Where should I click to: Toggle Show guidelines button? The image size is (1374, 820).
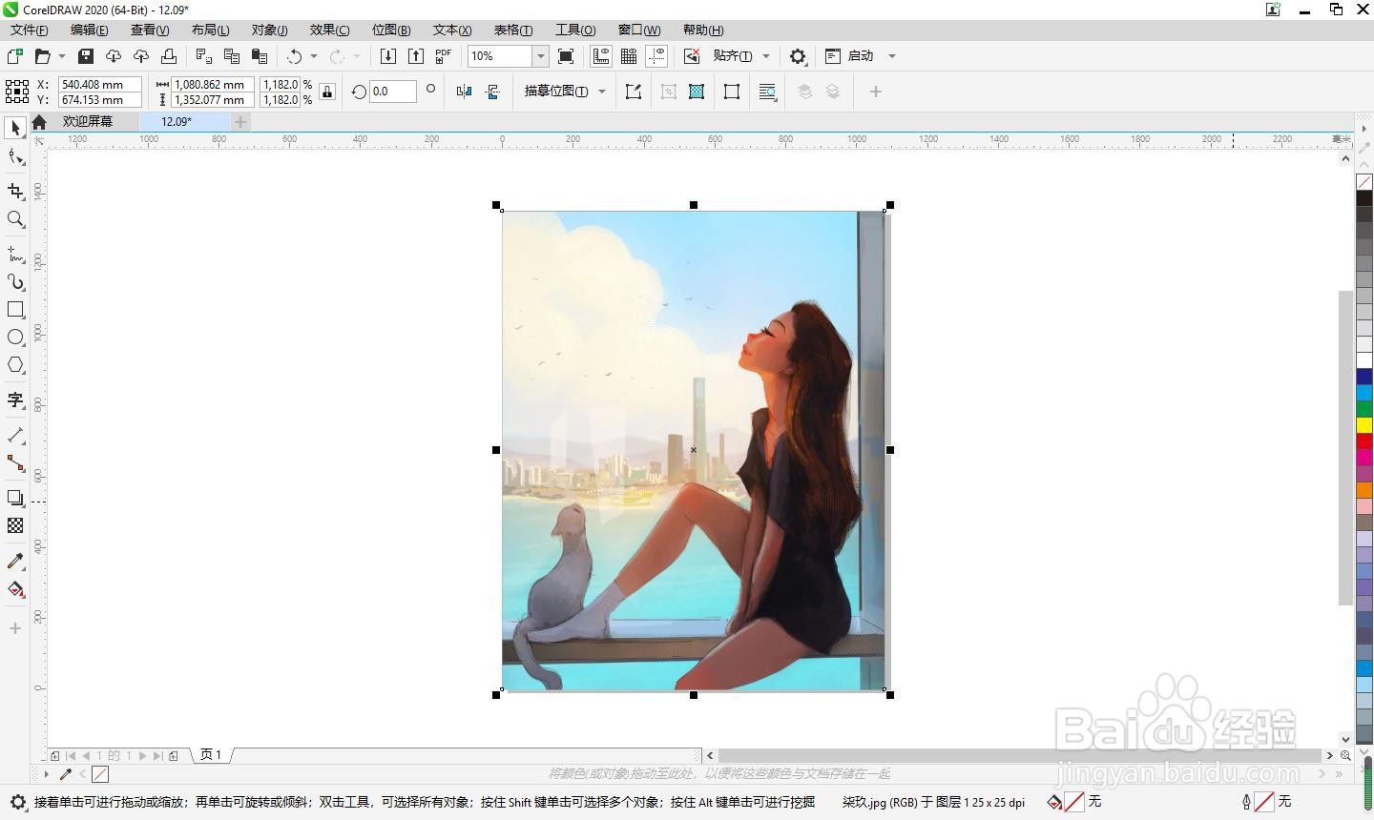click(x=656, y=56)
